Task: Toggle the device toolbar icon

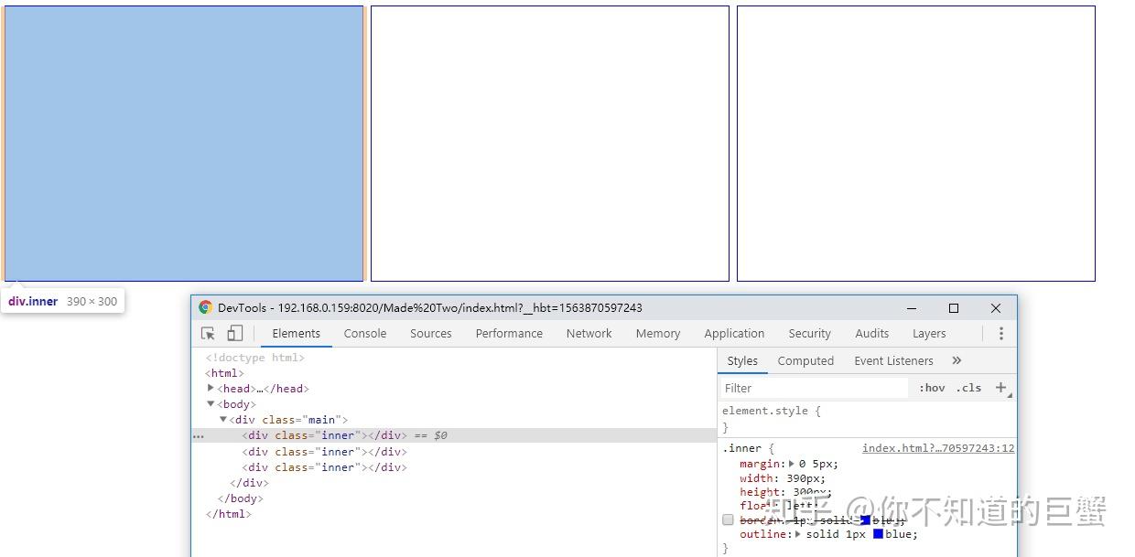Action: (235, 334)
